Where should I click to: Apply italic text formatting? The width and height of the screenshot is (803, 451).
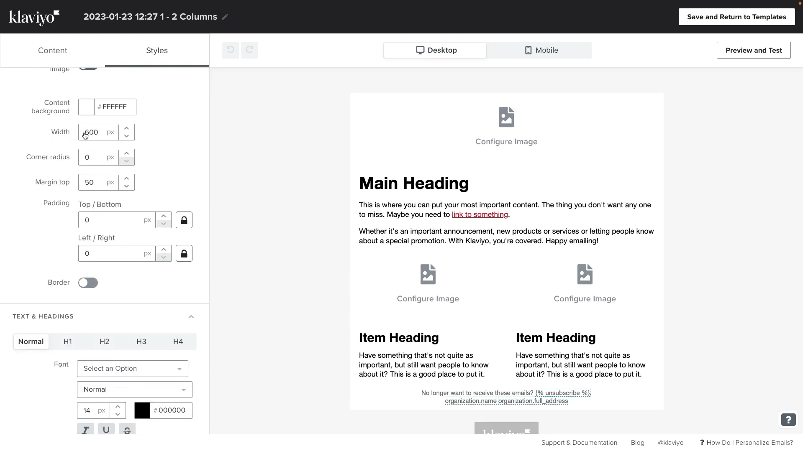click(85, 430)
